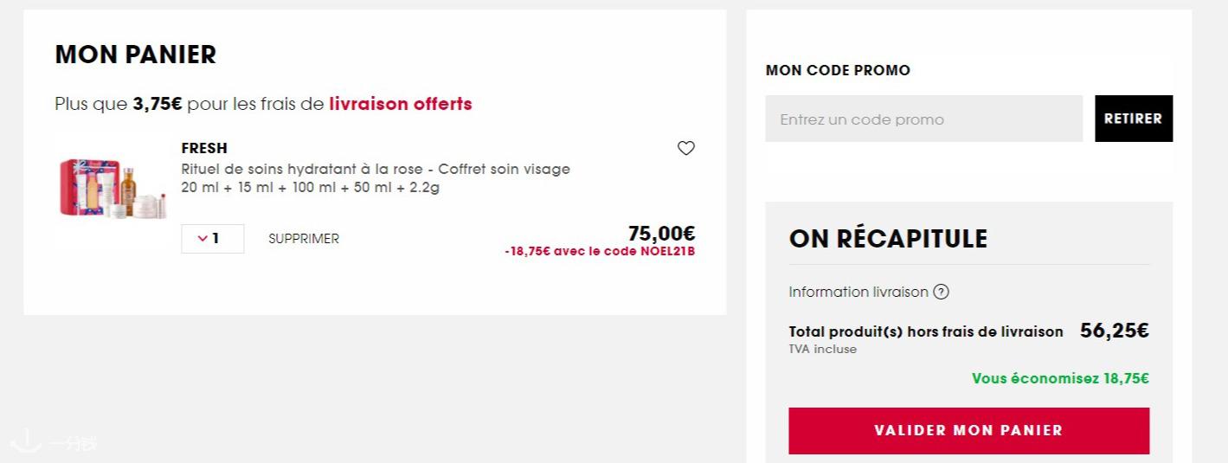1228x463 pixels.
Task: Click the MON CODE PROMO label
Action: 838,70
